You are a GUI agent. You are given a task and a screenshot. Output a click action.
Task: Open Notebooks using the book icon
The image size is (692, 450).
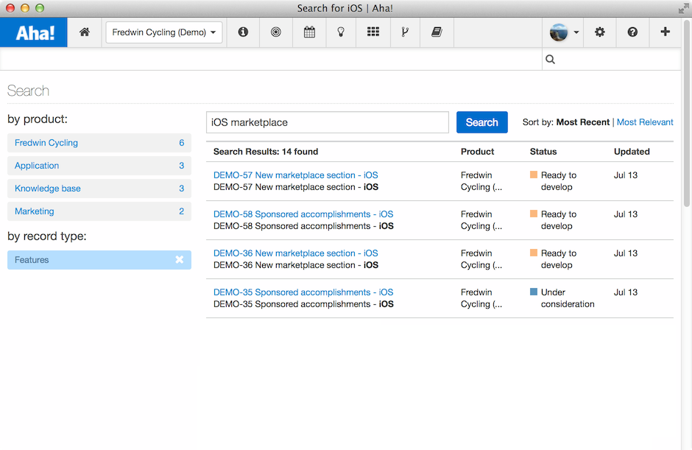pyautogui.click(x=437, y=32)
